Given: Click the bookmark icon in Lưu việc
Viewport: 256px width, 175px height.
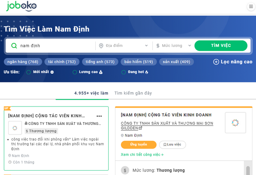Looking at the screenshot, I should coord(165,145).
